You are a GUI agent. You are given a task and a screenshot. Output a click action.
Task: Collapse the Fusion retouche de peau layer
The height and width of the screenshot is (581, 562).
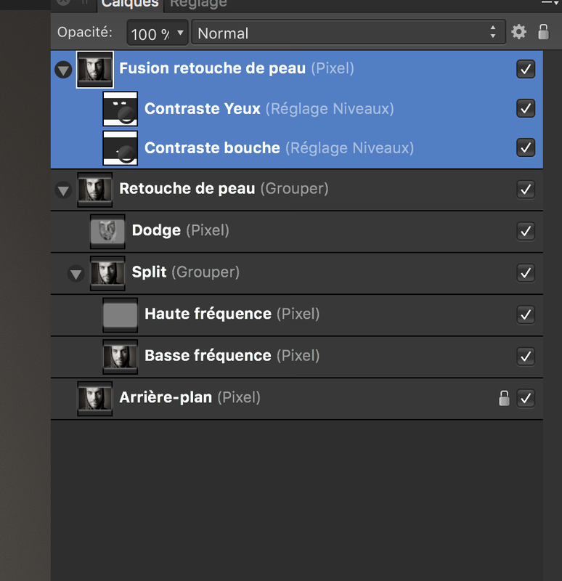63,70
